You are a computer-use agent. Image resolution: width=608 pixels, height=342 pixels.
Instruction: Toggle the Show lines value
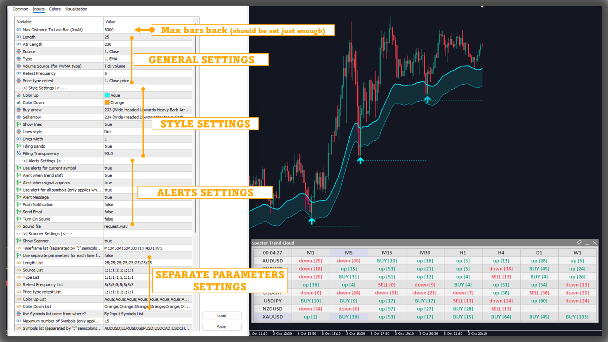[108, 124]
